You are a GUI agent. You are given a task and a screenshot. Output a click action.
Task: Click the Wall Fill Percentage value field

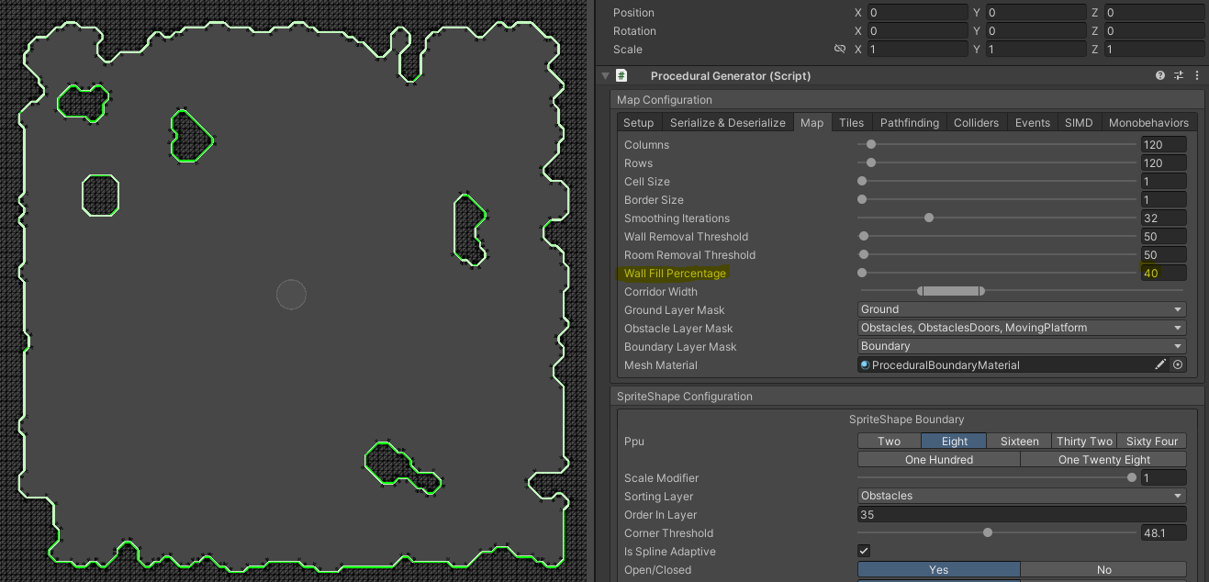point(1163,273)
